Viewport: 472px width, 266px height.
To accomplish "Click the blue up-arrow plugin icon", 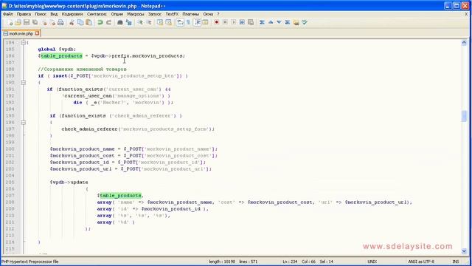I will (x=271, y=22).
